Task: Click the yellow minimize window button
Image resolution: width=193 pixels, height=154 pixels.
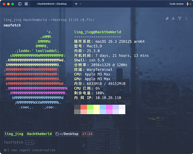Action: pos(8,4)
